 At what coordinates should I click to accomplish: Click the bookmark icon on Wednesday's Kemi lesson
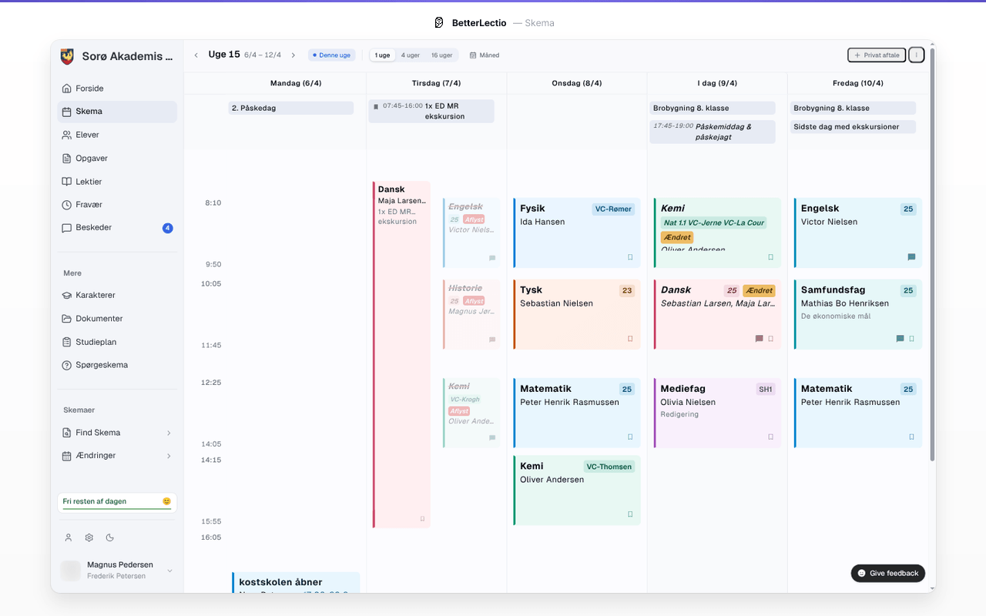pos(630,514)
